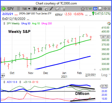Click the SPY Weekly legend label
The height and width of the screenshot is (103, 112).
(x=13, y=24)
